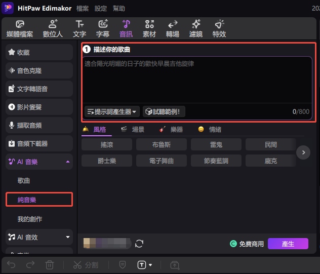The image size is (320, 274).
Task: Open the 幫助 menu
Action: pyautogui.click(x=119, y=9)
